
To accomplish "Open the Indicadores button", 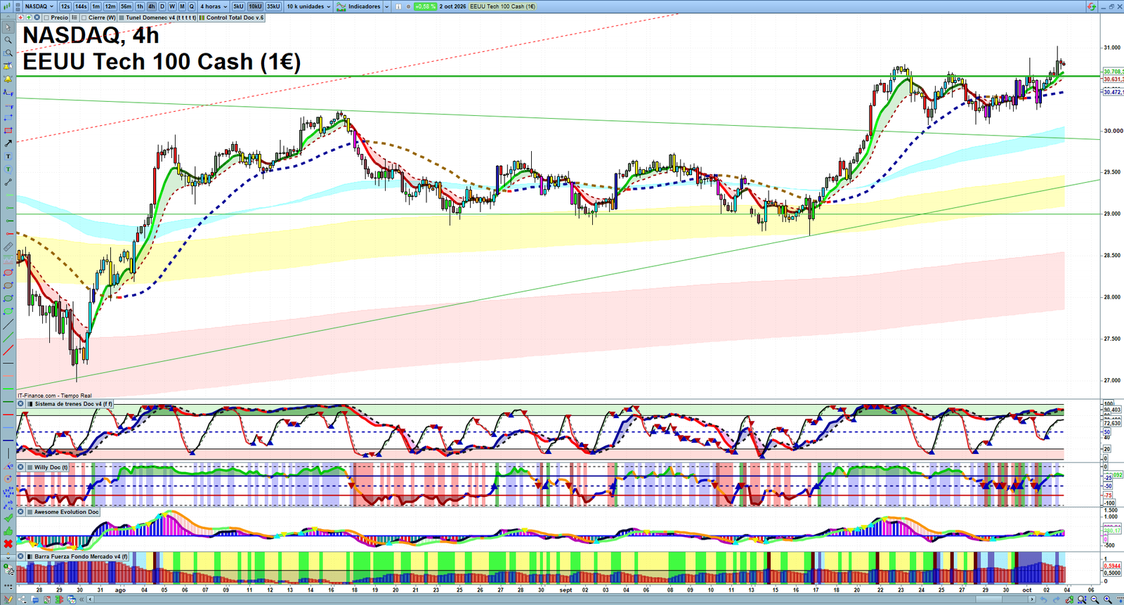I will [x=359, y=6].
